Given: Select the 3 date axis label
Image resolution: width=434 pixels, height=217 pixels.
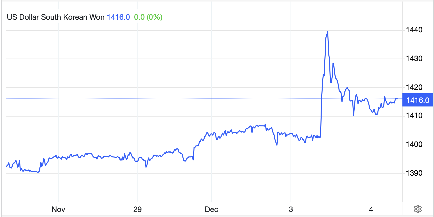Looking at the screenshot, I should tap(291, 209).
